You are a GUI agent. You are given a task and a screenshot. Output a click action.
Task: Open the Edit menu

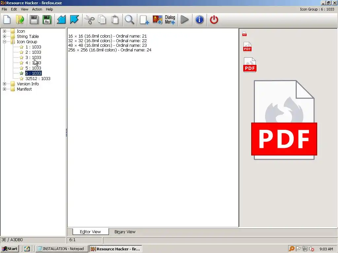pyautogui.click(x=14, y=9)
